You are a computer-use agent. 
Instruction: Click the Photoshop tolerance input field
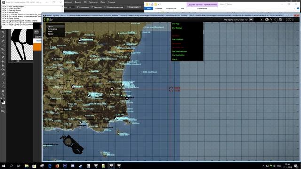point(71,7)
